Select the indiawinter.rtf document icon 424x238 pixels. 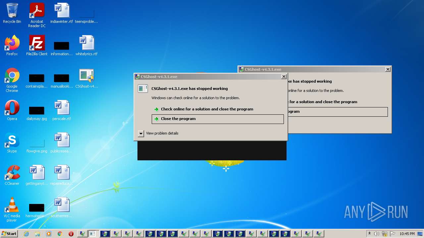[x=62, y=13]
